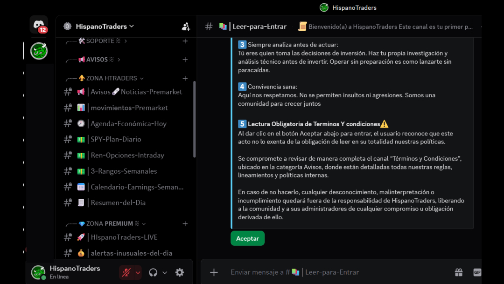This screenshot has height=284, width=504.
Task: Open the channel topic 'Bienvenido(a) a HispanoTraders'
Action: 390,27
